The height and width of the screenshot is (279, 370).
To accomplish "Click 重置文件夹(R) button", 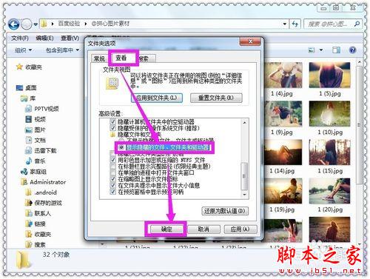I will click(216, 98).
